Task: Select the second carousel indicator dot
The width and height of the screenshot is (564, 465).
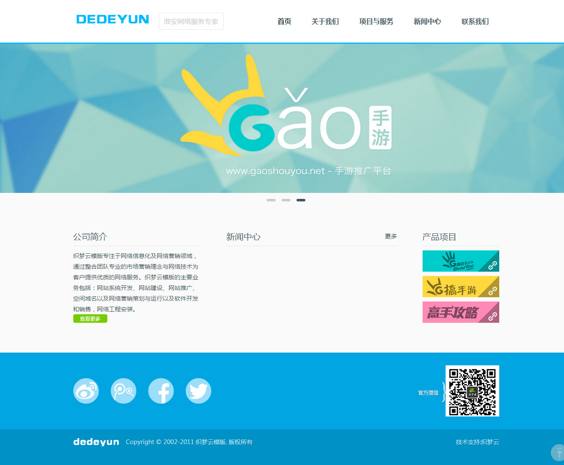Action: [285, 200]
